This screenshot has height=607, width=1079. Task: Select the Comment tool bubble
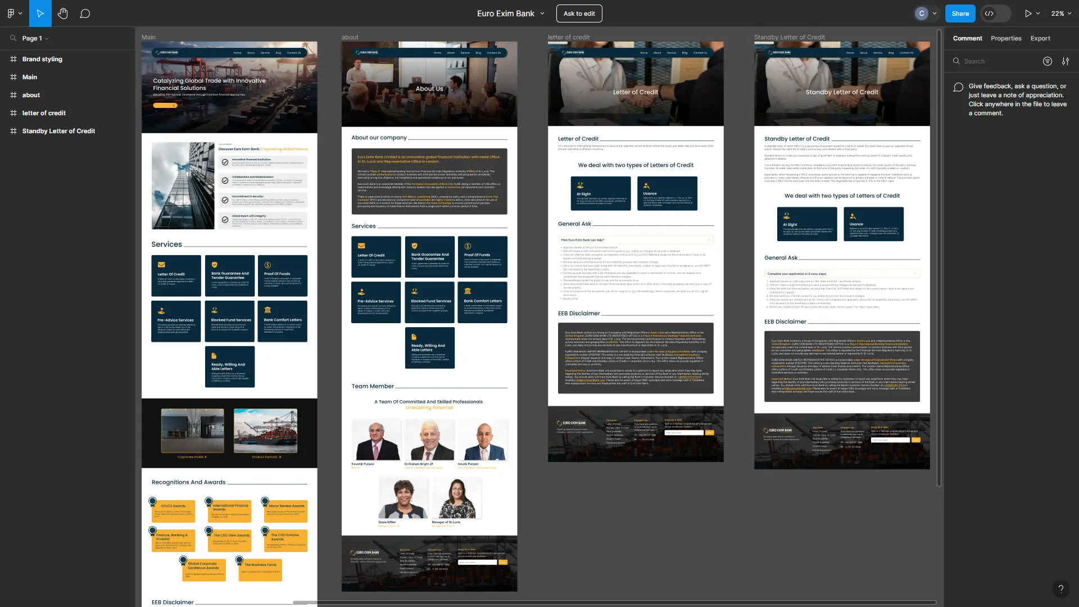[85, 13]
